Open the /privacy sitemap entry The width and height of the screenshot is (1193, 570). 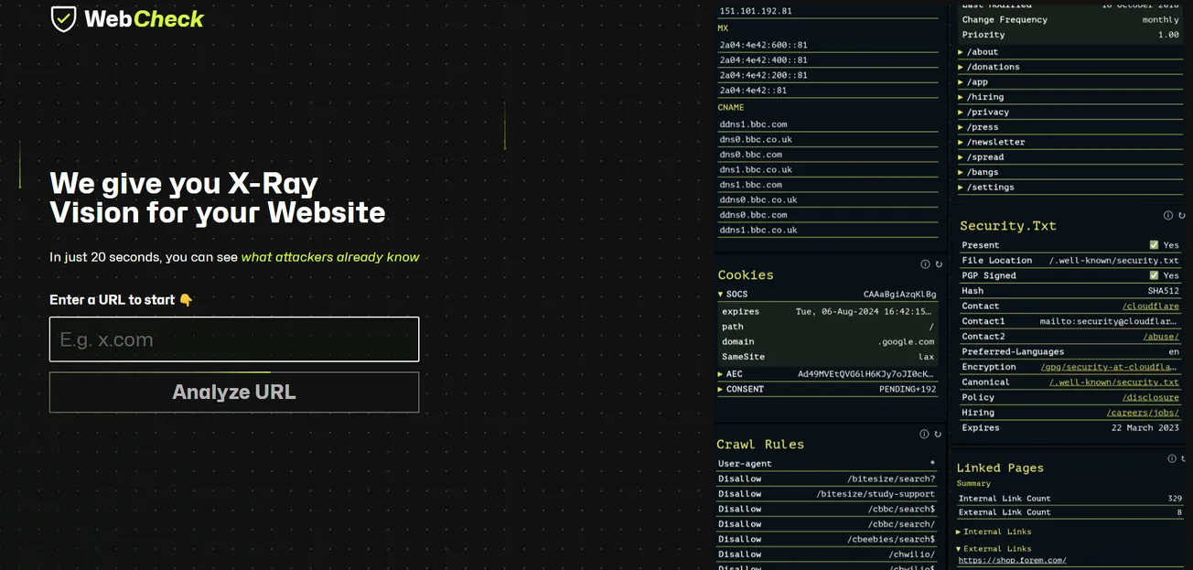pos(961,113)
